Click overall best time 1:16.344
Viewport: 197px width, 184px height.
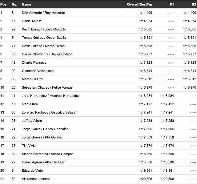146,71
